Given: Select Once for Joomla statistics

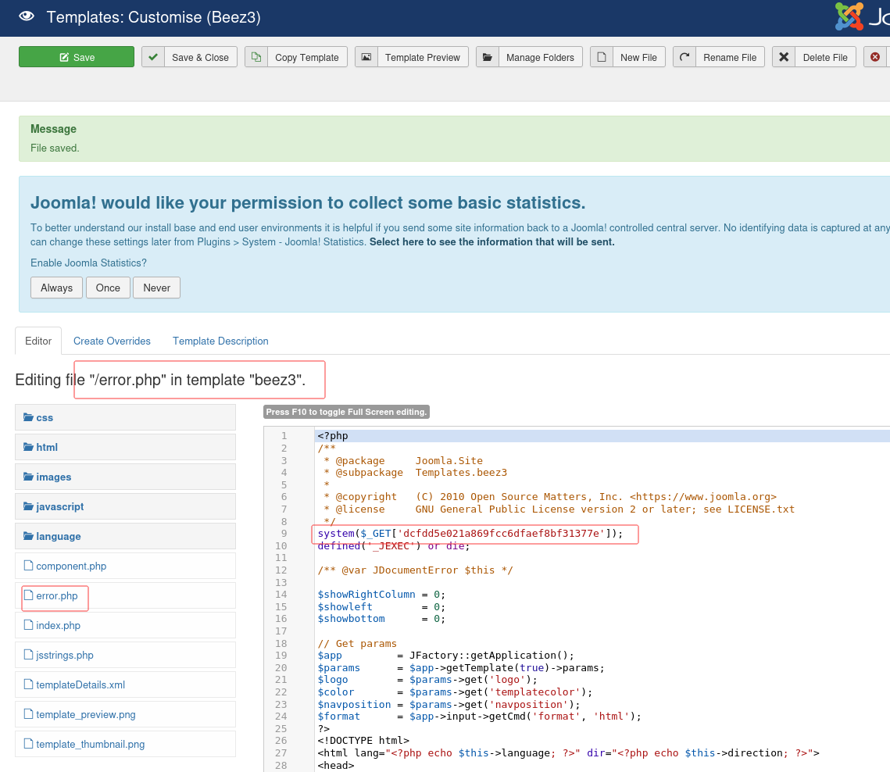Looking at the screenshot, I should pyautogui.click(x=108, y=288).
